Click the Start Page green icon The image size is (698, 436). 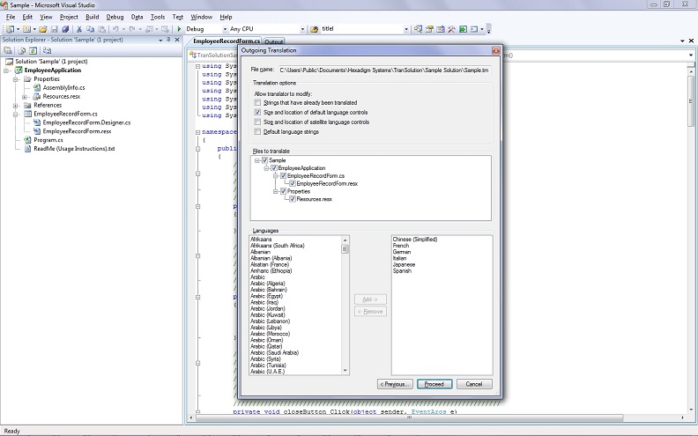pyautogui.click(x=463, y=29)
